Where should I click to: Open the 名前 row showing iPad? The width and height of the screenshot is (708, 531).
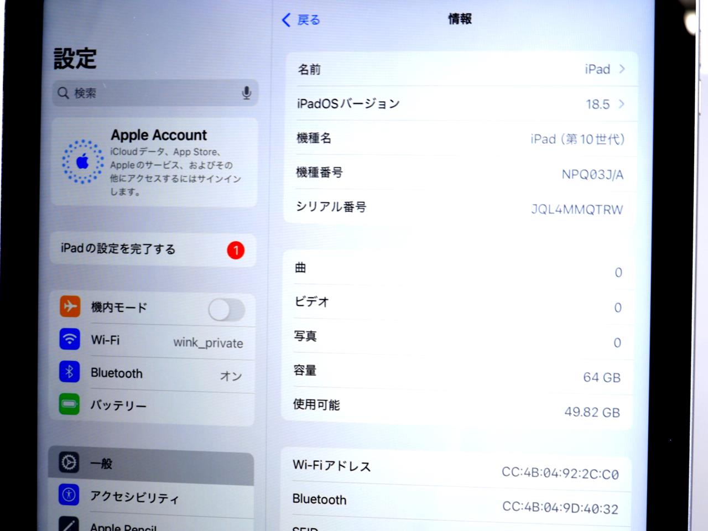(461, 70)
